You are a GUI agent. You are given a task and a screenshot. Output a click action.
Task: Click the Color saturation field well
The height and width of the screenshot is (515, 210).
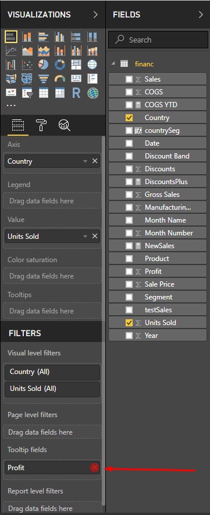[52, 276]
